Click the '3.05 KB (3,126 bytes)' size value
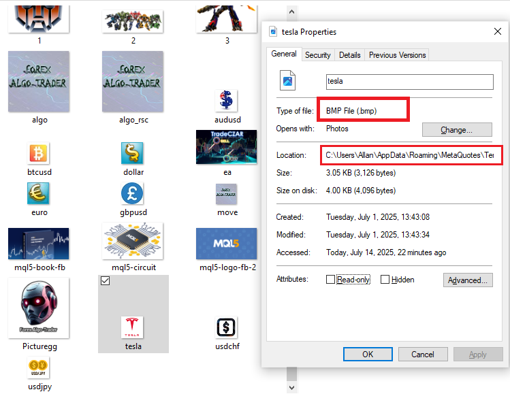Image resolution: width=510 pixels, height=394 pixels. tap(361, 173)
